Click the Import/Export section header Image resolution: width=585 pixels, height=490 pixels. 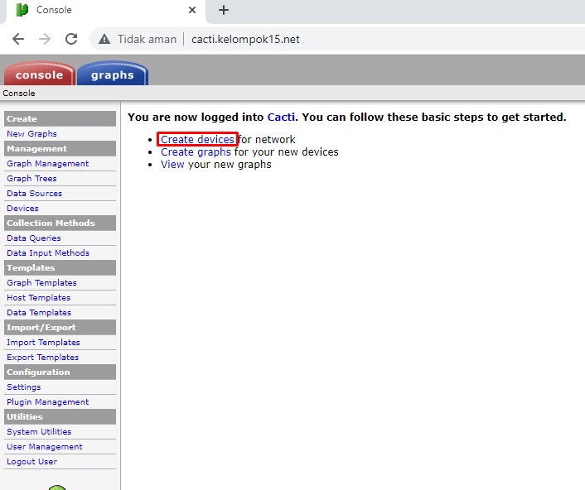coord(60,328)
